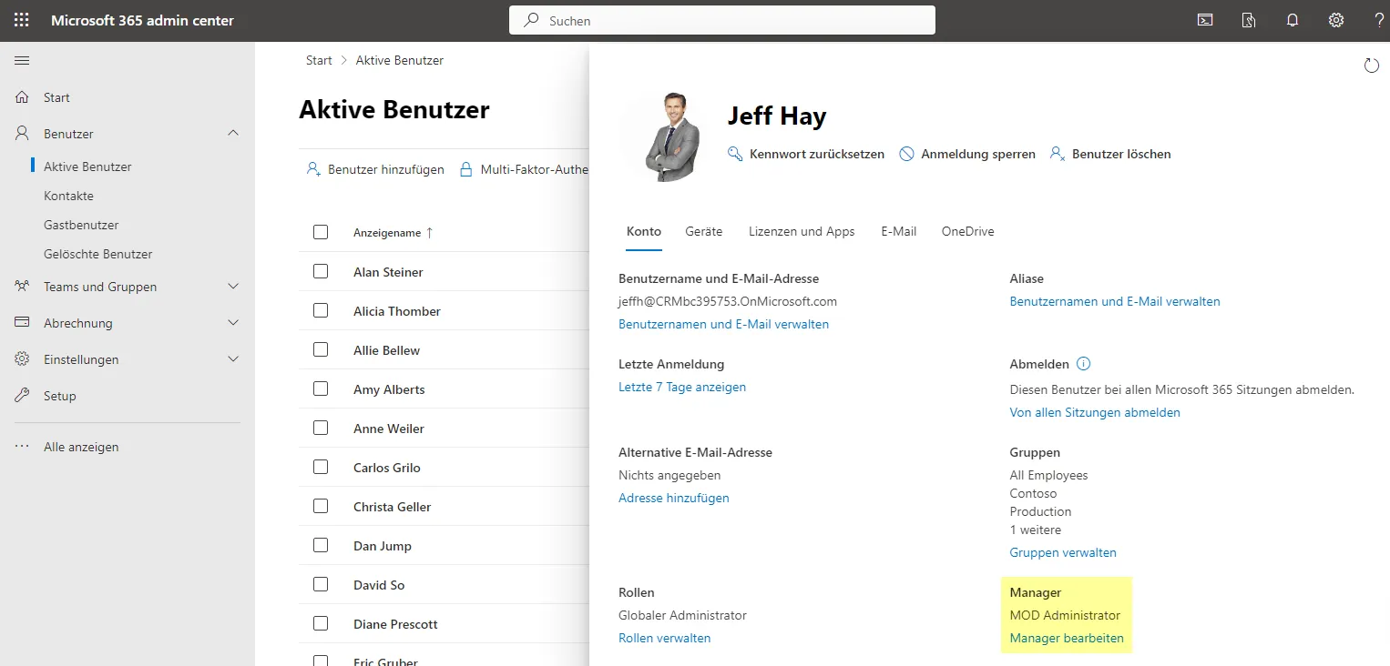Click the refresh icon in user panel
Viewport: 1390px width, 666px height.
tap(1371, 65)
